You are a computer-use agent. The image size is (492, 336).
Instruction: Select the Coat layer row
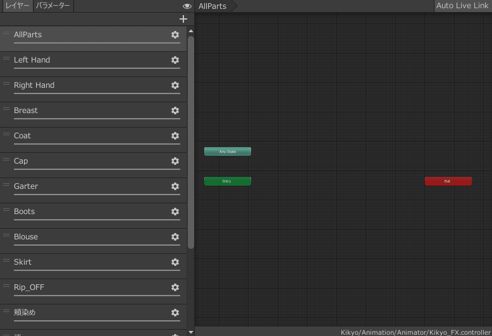click(93, 140)
